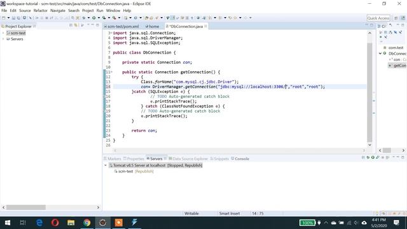Image resolution: width=407 pixels, height=229 pixels.
Task: Toggle Mark Occurrences in main toolbar
Action: click(x=172, y=18)
